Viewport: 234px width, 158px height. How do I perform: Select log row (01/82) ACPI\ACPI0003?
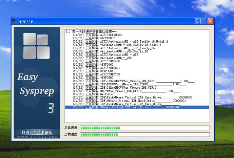[137, 35]
